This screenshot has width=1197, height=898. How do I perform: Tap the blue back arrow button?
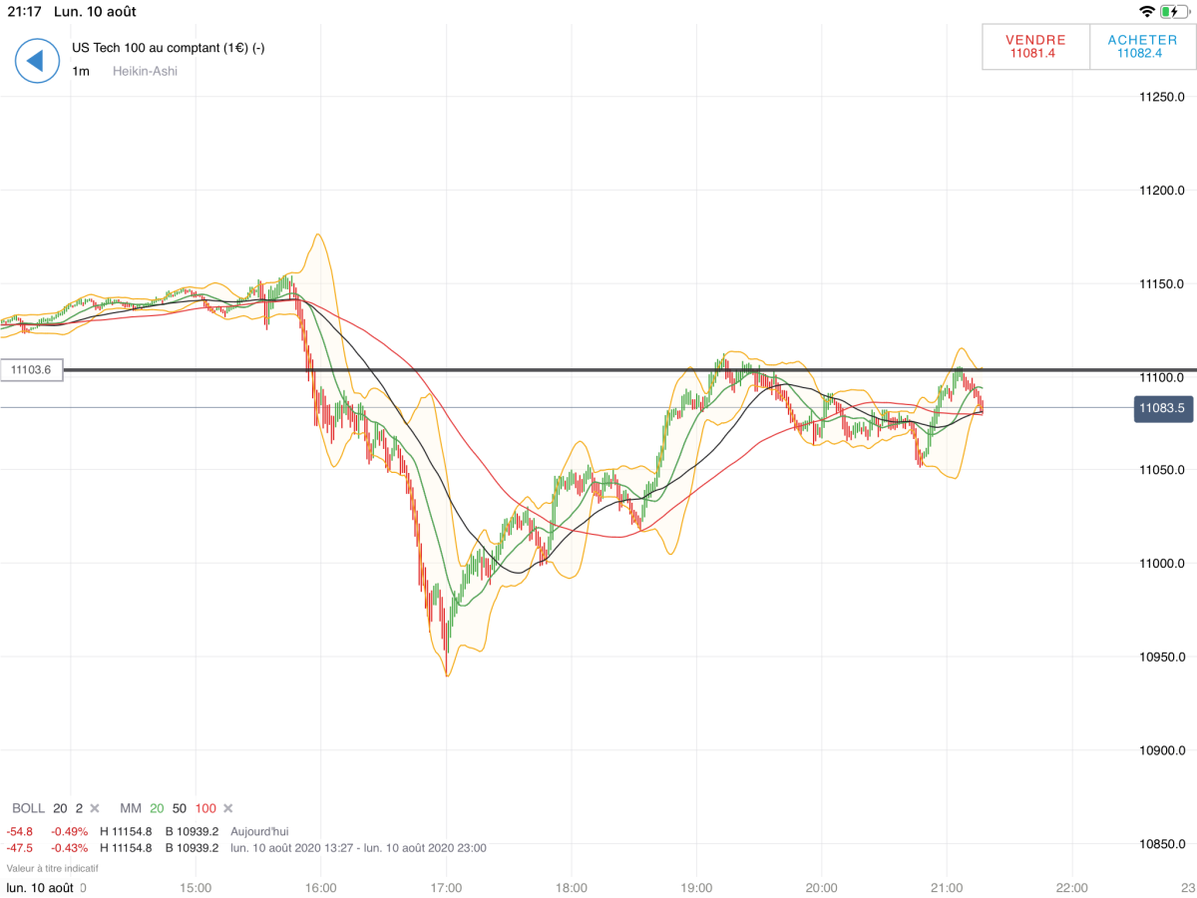click(x=37, y=61)
